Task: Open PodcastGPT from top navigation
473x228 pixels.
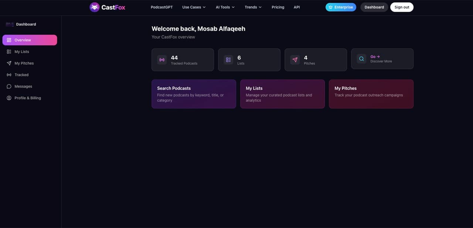Action: click(x=161, y=7)
